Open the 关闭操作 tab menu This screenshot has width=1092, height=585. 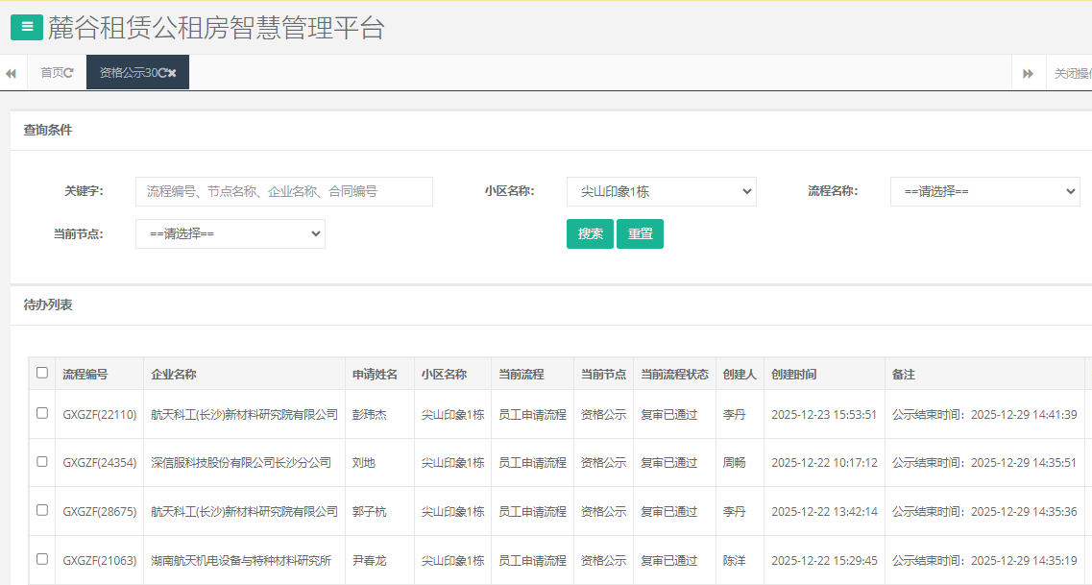pyautogui.click(x=1072, y=73)
